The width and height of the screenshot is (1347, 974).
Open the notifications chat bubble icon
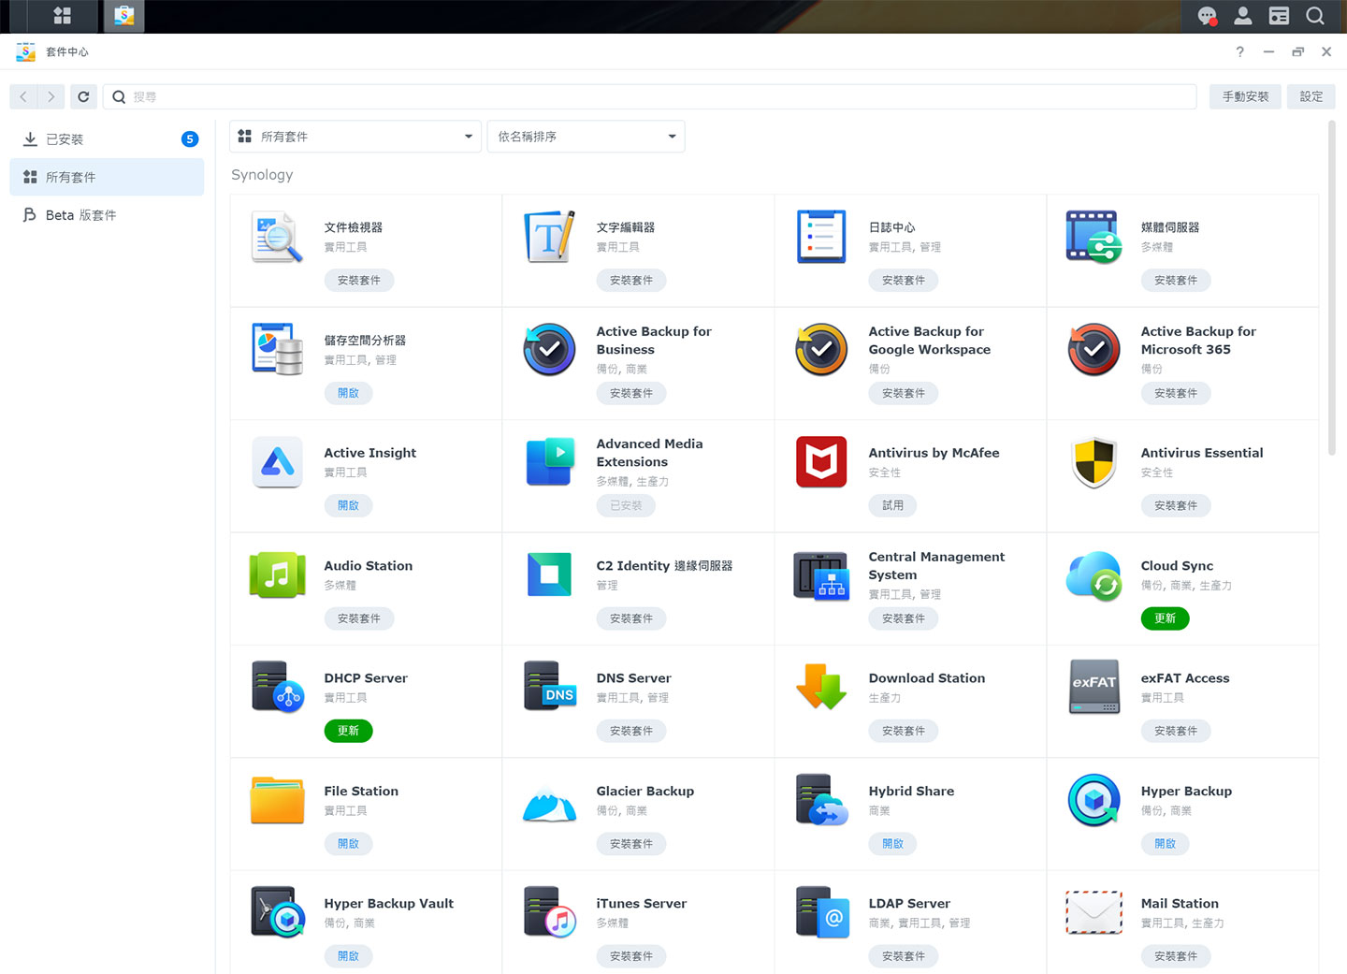1208,16
